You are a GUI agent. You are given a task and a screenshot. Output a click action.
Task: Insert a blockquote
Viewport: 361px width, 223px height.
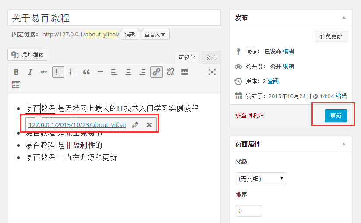[86, 72]
